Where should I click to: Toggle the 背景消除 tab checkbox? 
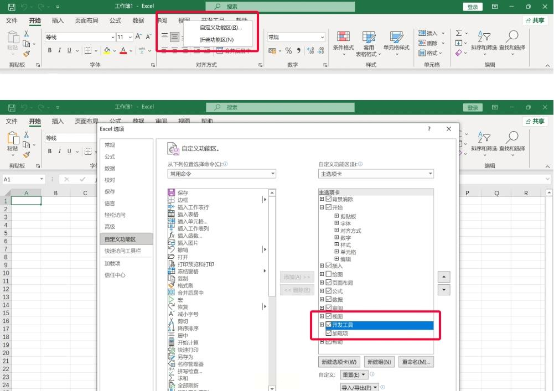click(x=329, y=199)
